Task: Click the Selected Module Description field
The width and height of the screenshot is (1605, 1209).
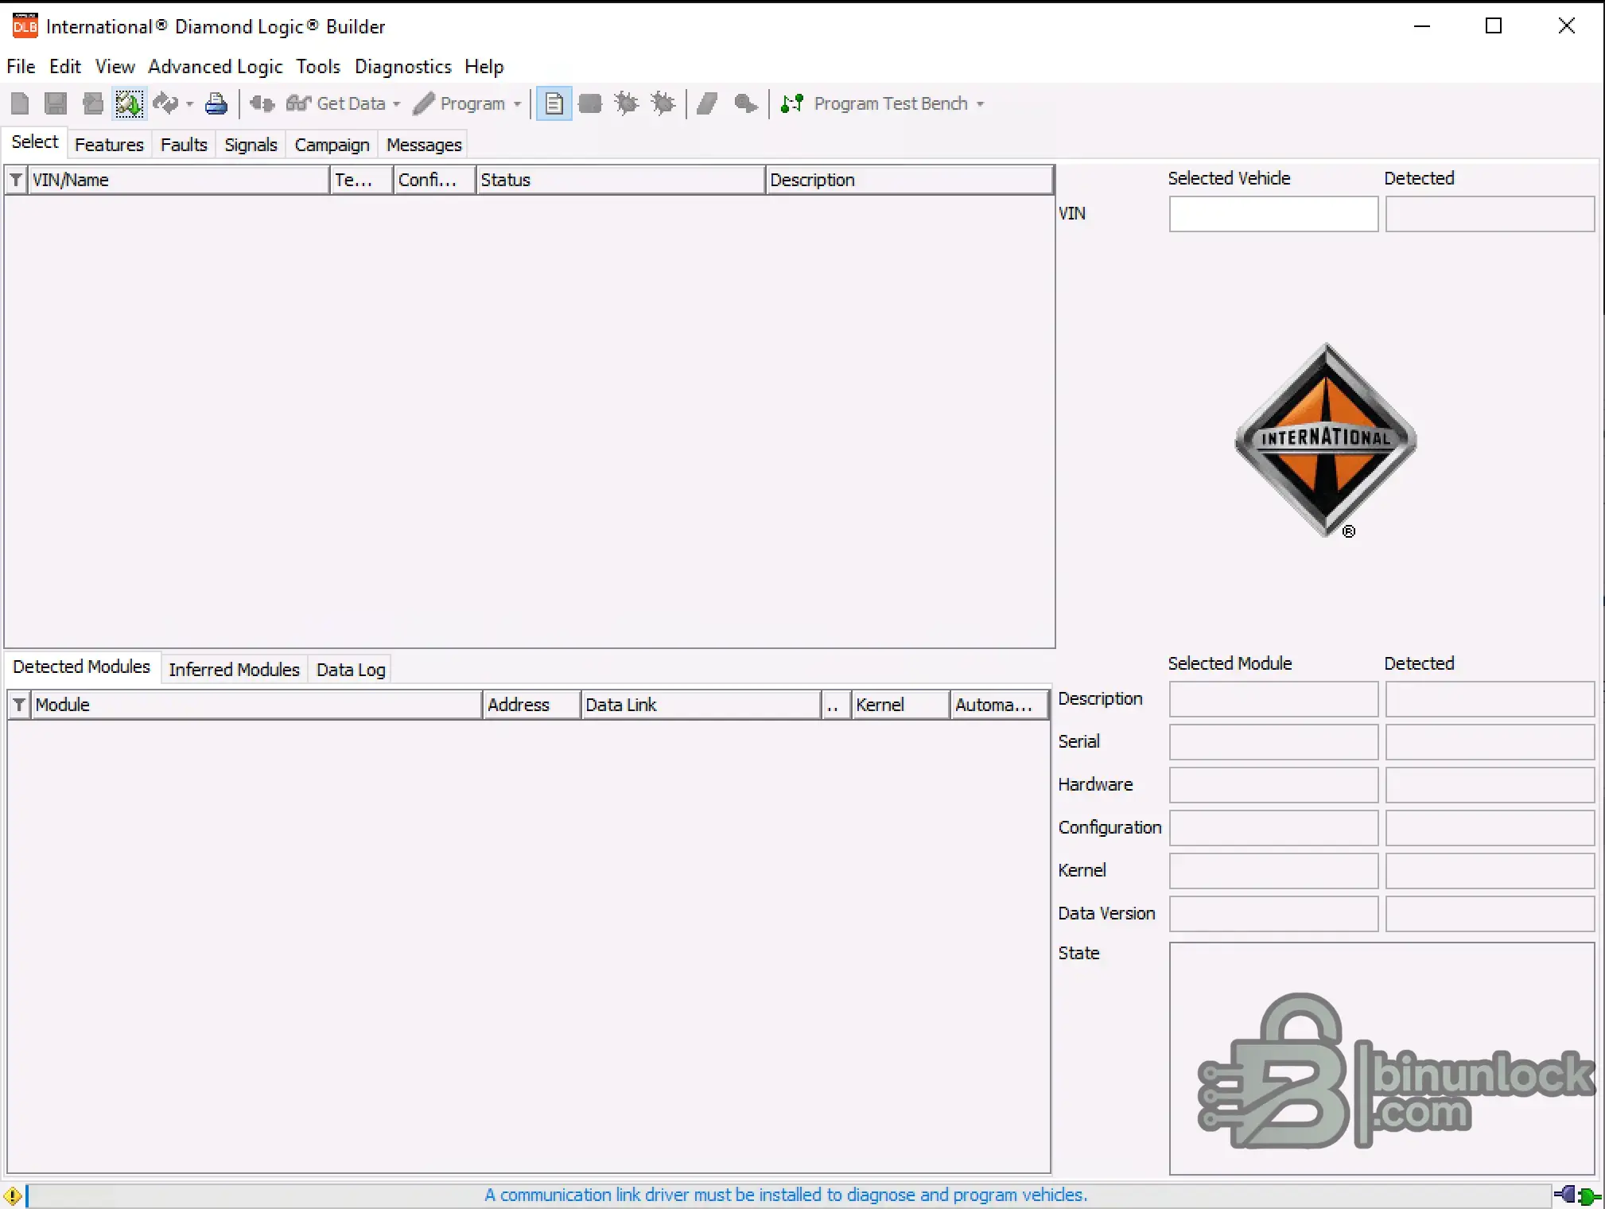Action: (1273, 699)
